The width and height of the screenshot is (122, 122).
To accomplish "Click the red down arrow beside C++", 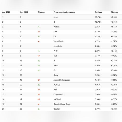I will tap(39, 32).
